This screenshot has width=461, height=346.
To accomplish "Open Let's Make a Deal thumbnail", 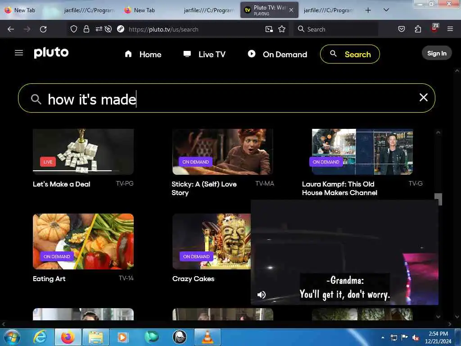I will pyautogui.click(x=83, y=151).
